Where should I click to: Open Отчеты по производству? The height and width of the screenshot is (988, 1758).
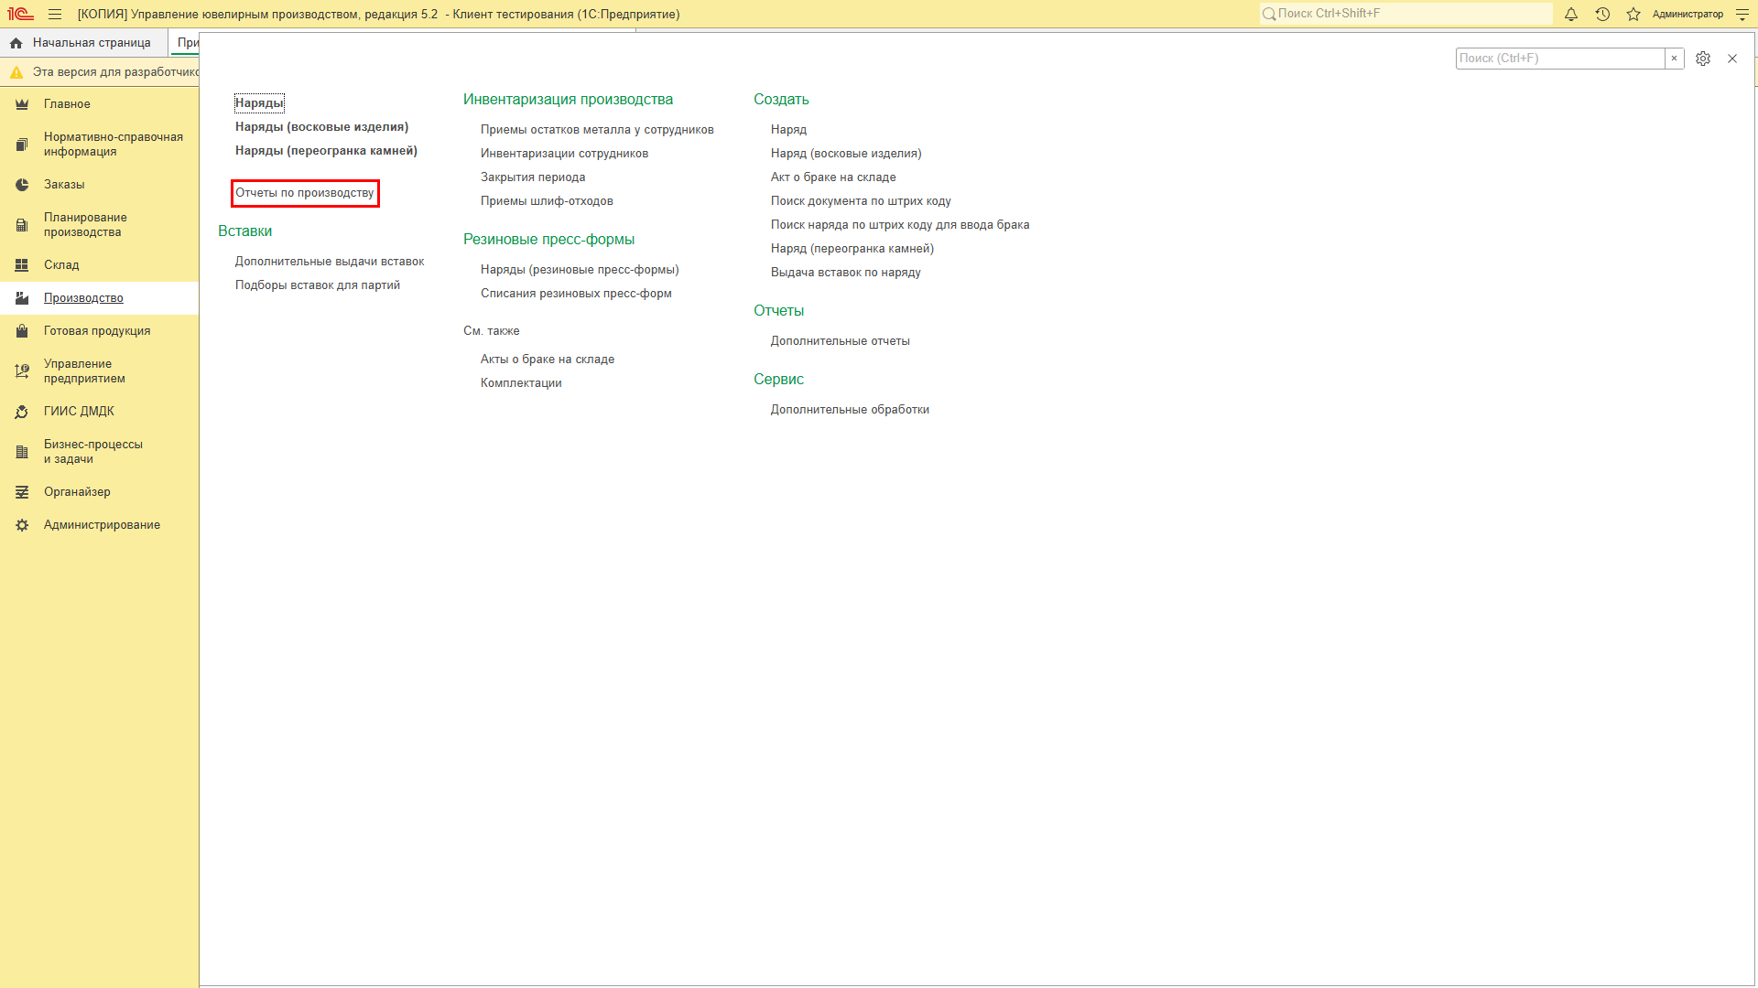click(305, 193)
